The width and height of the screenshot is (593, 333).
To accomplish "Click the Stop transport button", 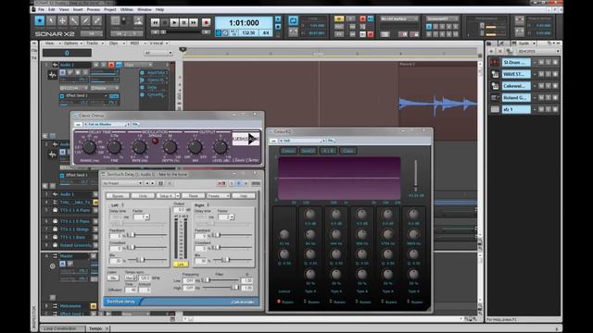I will [165, 22].
